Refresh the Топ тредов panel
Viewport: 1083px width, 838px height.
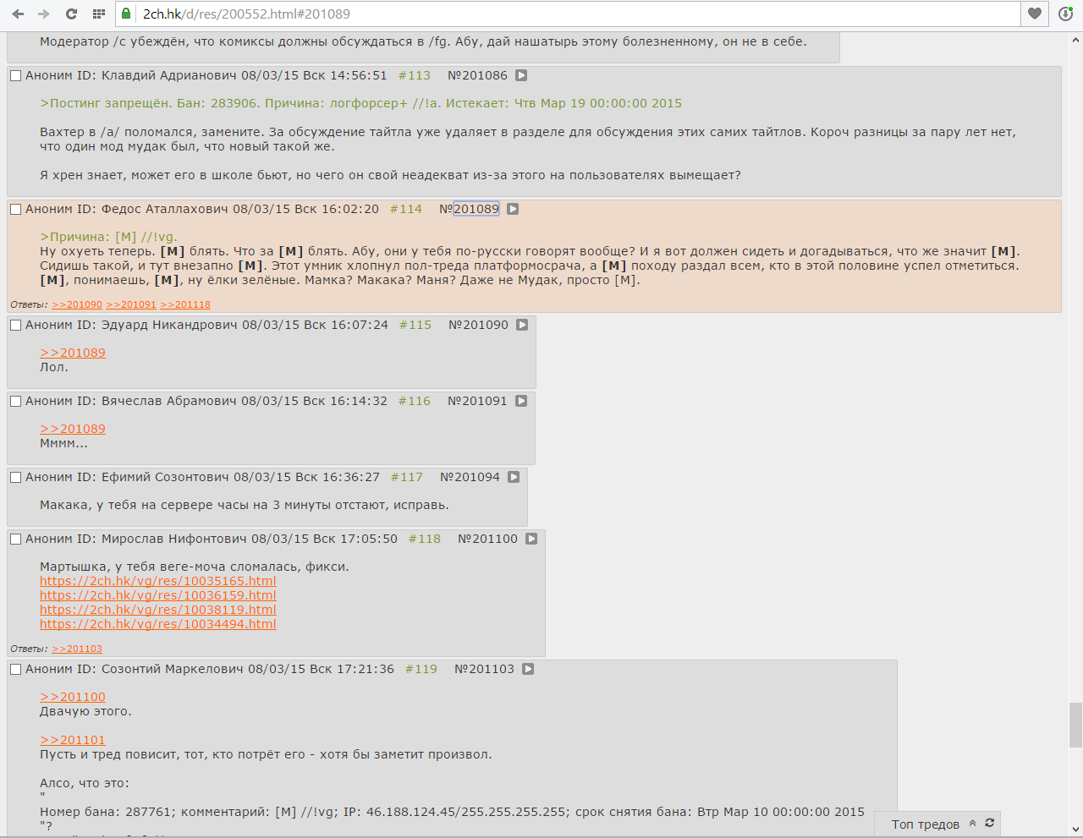tap(989, 823)
